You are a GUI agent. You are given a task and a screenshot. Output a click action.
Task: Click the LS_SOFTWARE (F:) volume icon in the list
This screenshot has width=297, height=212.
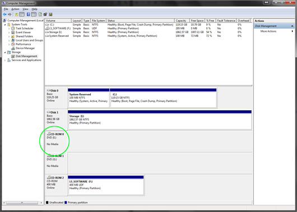(x=47, y=29)
